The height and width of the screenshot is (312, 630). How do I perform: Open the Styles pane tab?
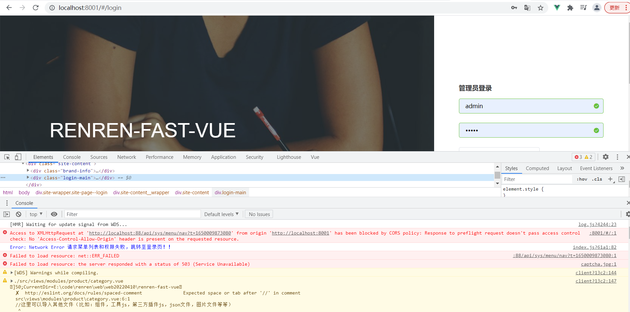point(511,168)
